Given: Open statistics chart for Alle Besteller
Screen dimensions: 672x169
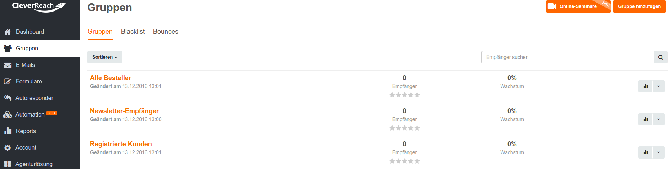Looking at the screenshot, I should 645,86.
